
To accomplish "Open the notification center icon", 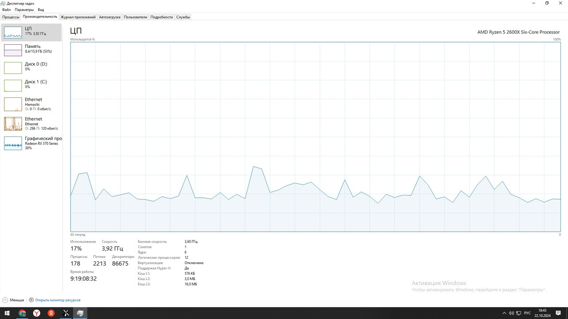I will pos(559,313).
